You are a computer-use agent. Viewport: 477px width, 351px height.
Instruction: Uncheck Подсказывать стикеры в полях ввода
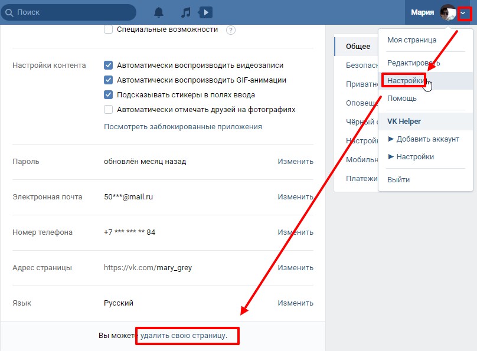[108, 95]
